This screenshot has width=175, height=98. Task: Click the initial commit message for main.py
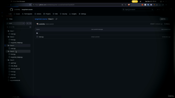(95, 37)
